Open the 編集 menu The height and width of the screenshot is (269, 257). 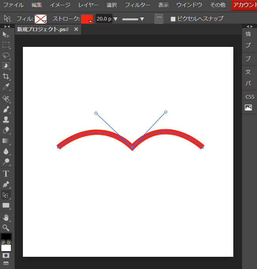[37, 5]
